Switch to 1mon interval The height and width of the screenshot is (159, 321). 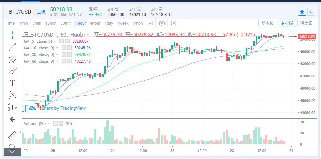point(138,23)
